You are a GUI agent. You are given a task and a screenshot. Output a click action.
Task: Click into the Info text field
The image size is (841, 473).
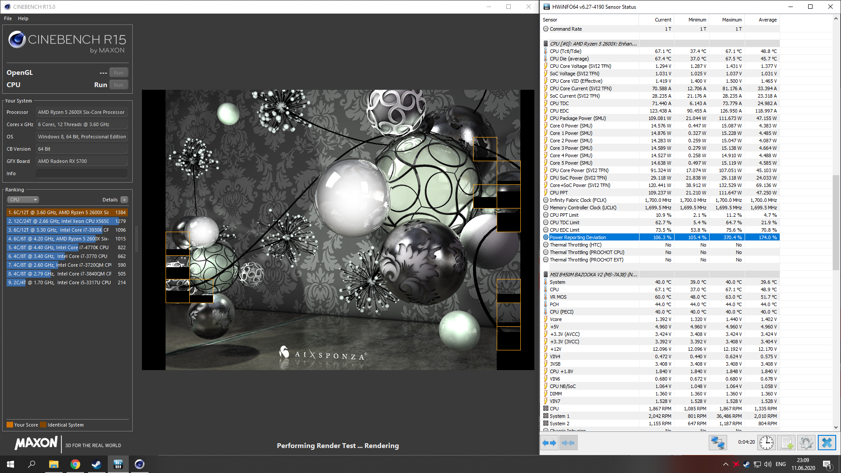click(x=82, y=173)
